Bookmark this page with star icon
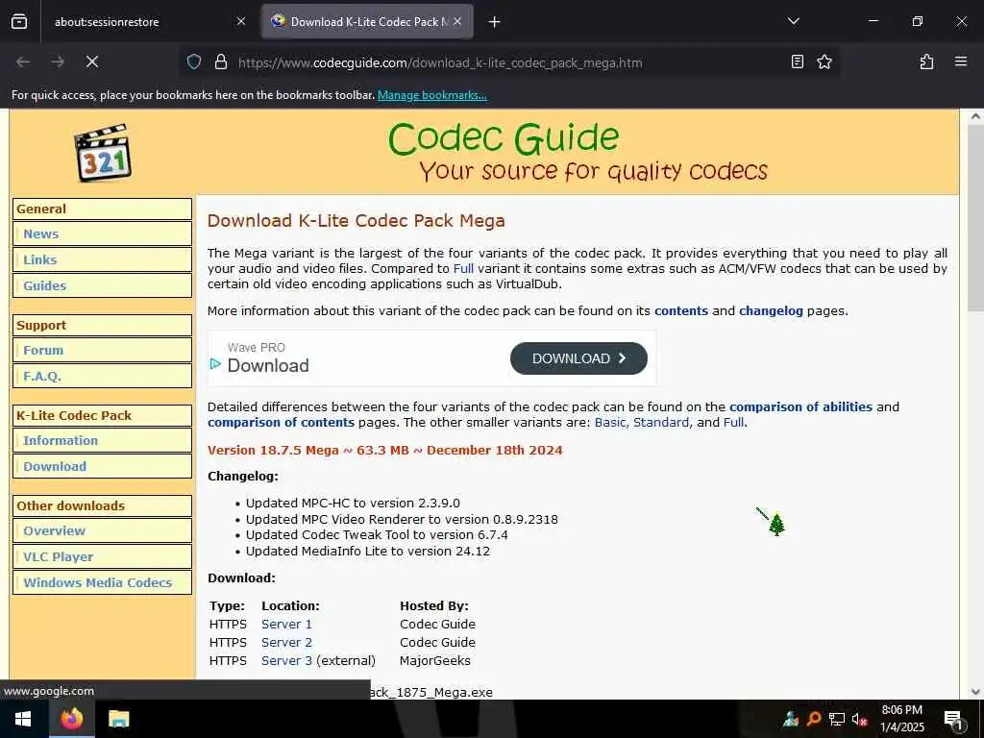984x738 pixels. 824,62
